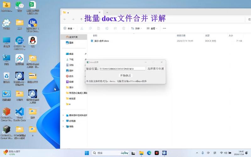Sort by the 修改日期 column header
The width and height of the screenshot is (251, 157).
pyautogui.click(x=181, y=35)
